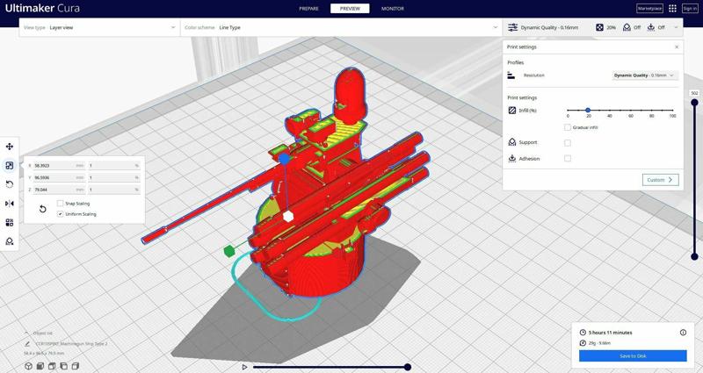
Task: Click the Y scale percent field
Action: [114, 178]
